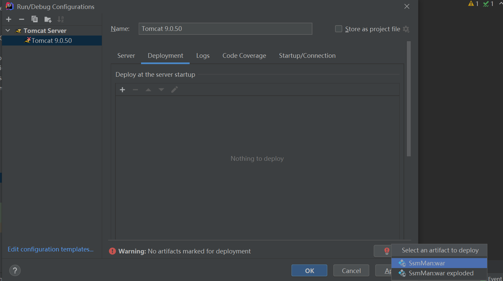Click the Fix button with red bulb
The height and width of the screenshot is (281, 503).
point(383,251)
